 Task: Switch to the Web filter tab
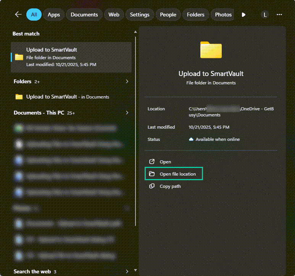(114, 15)
